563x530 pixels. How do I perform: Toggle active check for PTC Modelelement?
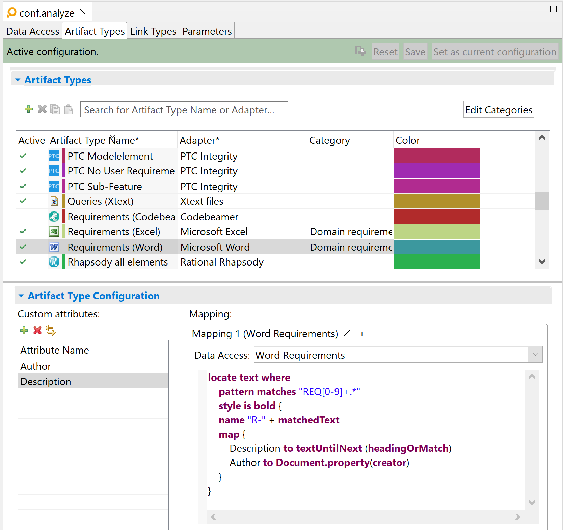point(23,156)
